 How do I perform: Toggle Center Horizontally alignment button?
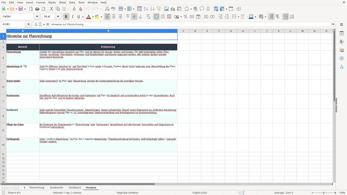[114, 17]
